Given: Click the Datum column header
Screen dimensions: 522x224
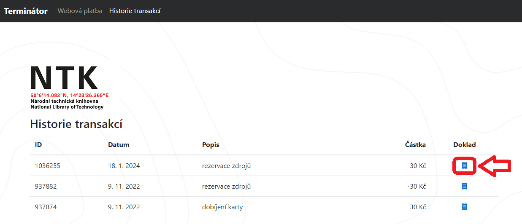Looking at the screenshot, I should (x=119, y=145).
